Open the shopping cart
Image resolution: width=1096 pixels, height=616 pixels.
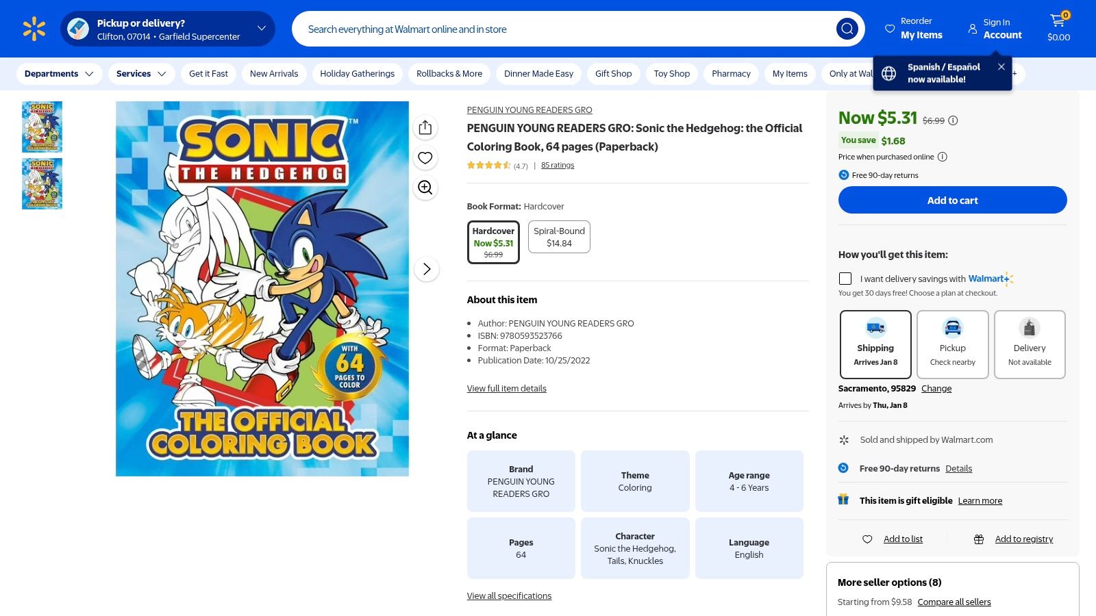[1057, 22]
